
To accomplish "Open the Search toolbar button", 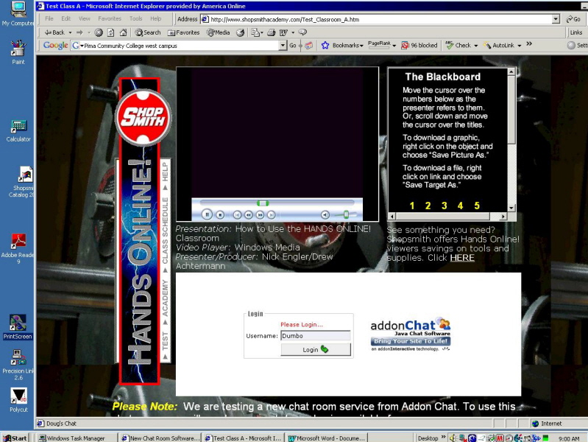I will click(148, 32).
